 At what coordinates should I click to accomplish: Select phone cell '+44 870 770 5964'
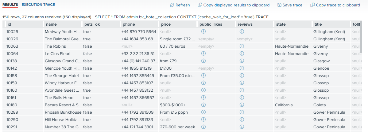tap(139, 31)
